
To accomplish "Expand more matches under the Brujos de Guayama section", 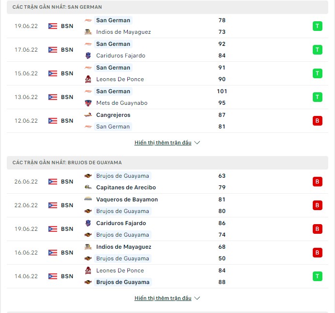I will [x=163, y=298].
